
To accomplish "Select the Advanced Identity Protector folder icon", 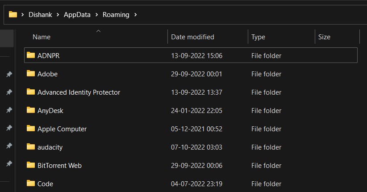I will click(31, 92).
